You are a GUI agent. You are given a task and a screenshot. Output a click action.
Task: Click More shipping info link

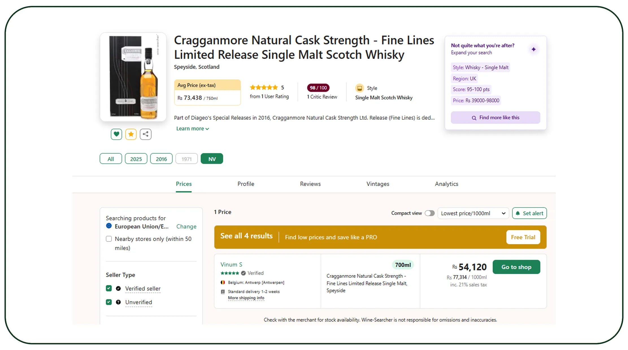(246, 298)
